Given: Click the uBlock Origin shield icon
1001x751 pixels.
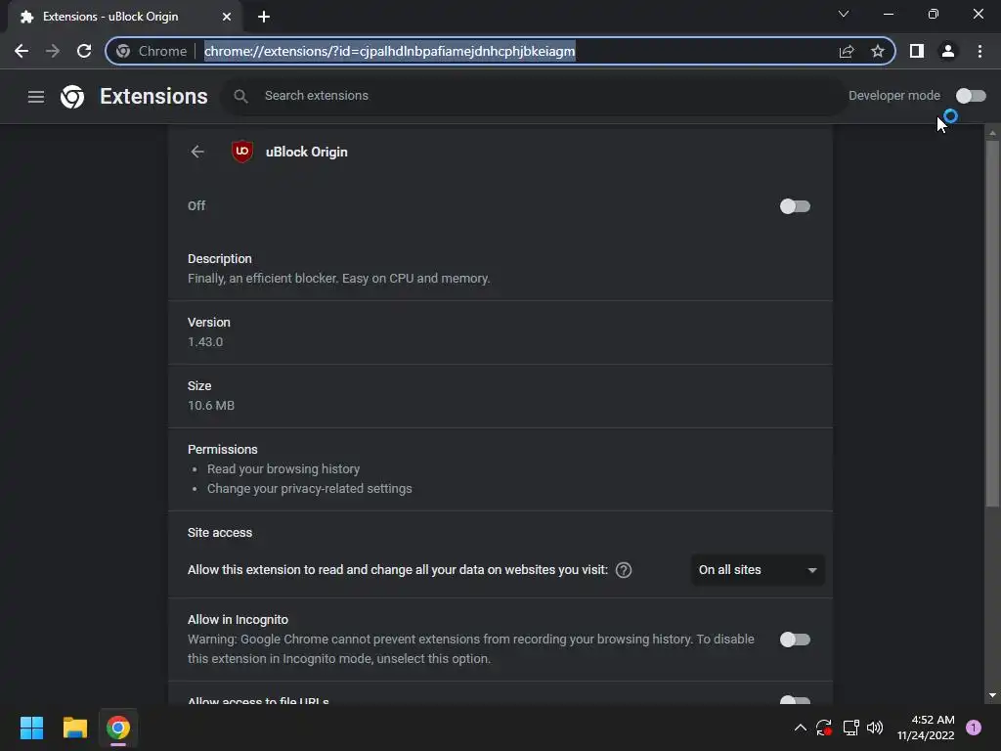Looking at the screenshot, I should (x=242, y=152).
